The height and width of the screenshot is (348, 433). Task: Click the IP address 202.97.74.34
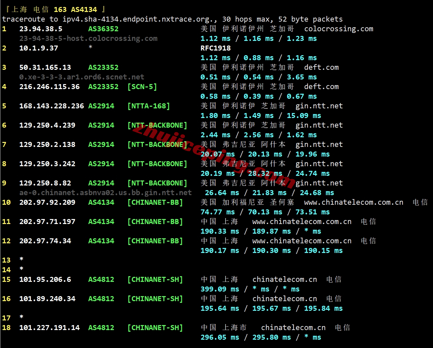(x=45, y=241)
